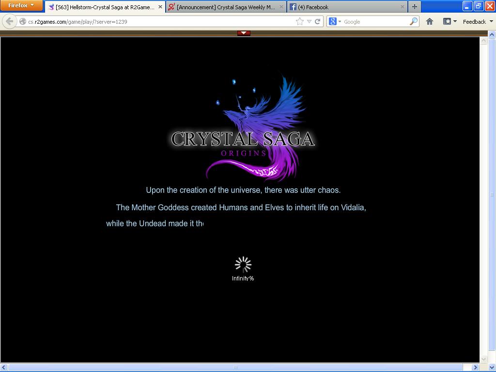
Task: Bookmark this page with the star icon
Action: click(x=300, y=21)
